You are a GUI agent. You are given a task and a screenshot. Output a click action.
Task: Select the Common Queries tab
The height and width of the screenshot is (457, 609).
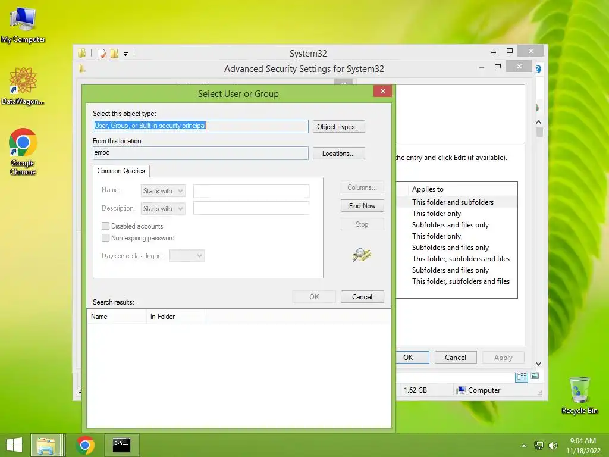pyautogui.click(x=121, y=171)
